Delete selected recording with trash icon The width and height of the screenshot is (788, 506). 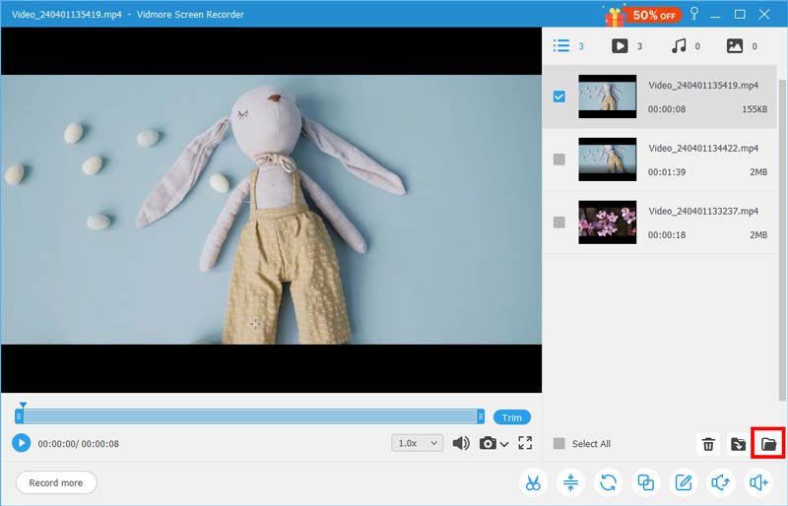pos(708,444)
